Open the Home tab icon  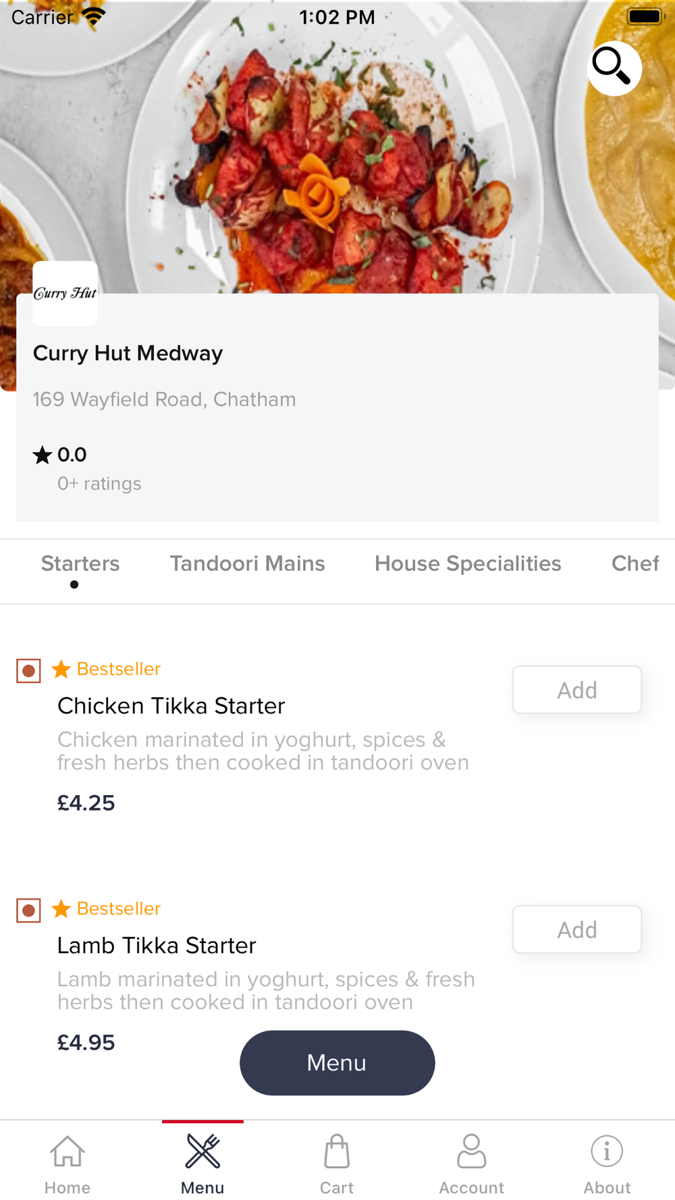[x=67, y=1152]
